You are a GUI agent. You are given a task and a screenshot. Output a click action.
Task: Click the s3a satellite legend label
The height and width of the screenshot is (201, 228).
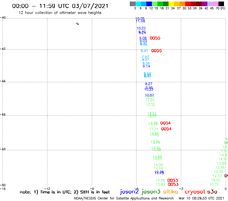[x=212, y=192]
